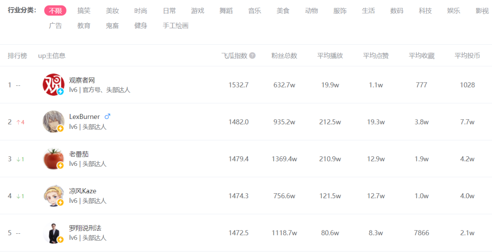The height and width of the screenshot is (252, 492).
Task: Open 观察者网 avatar with red logo
Action: (x=53, y=85)
